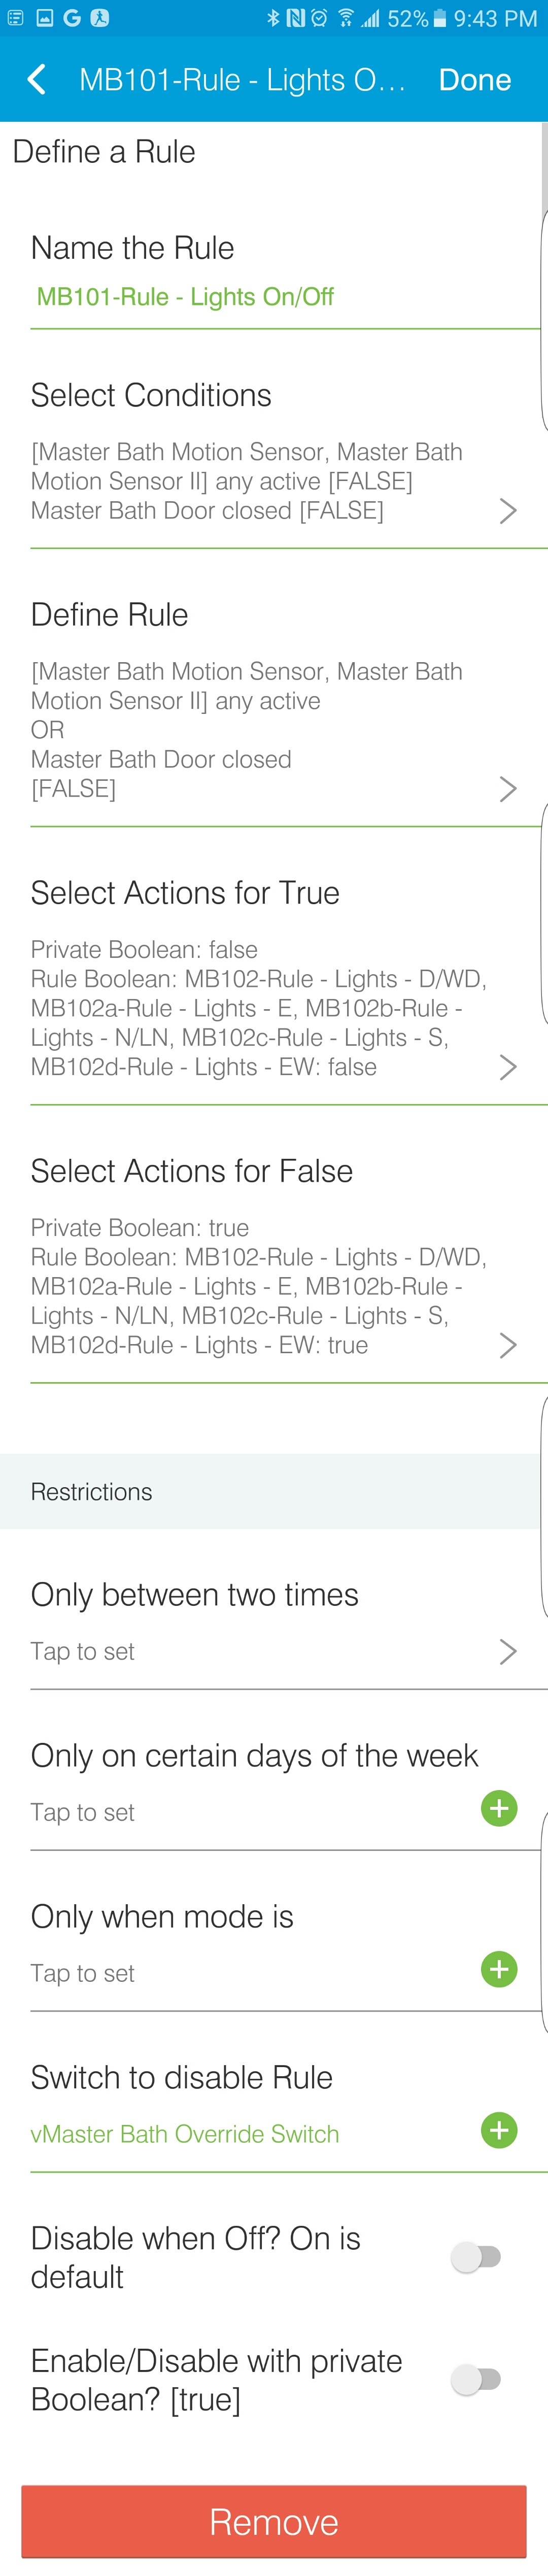Image resolution: width=548 pixels, height=2576 pixels.
Task: Select vMaster Bath Override Switch text
Action: click(185, 2133)
